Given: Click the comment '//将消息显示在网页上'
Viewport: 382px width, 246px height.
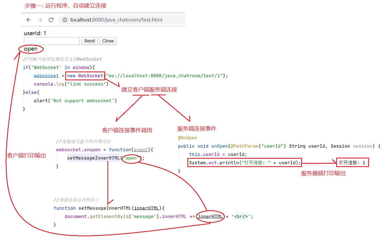Looking at the screenshot, I should tap(76, 200).
